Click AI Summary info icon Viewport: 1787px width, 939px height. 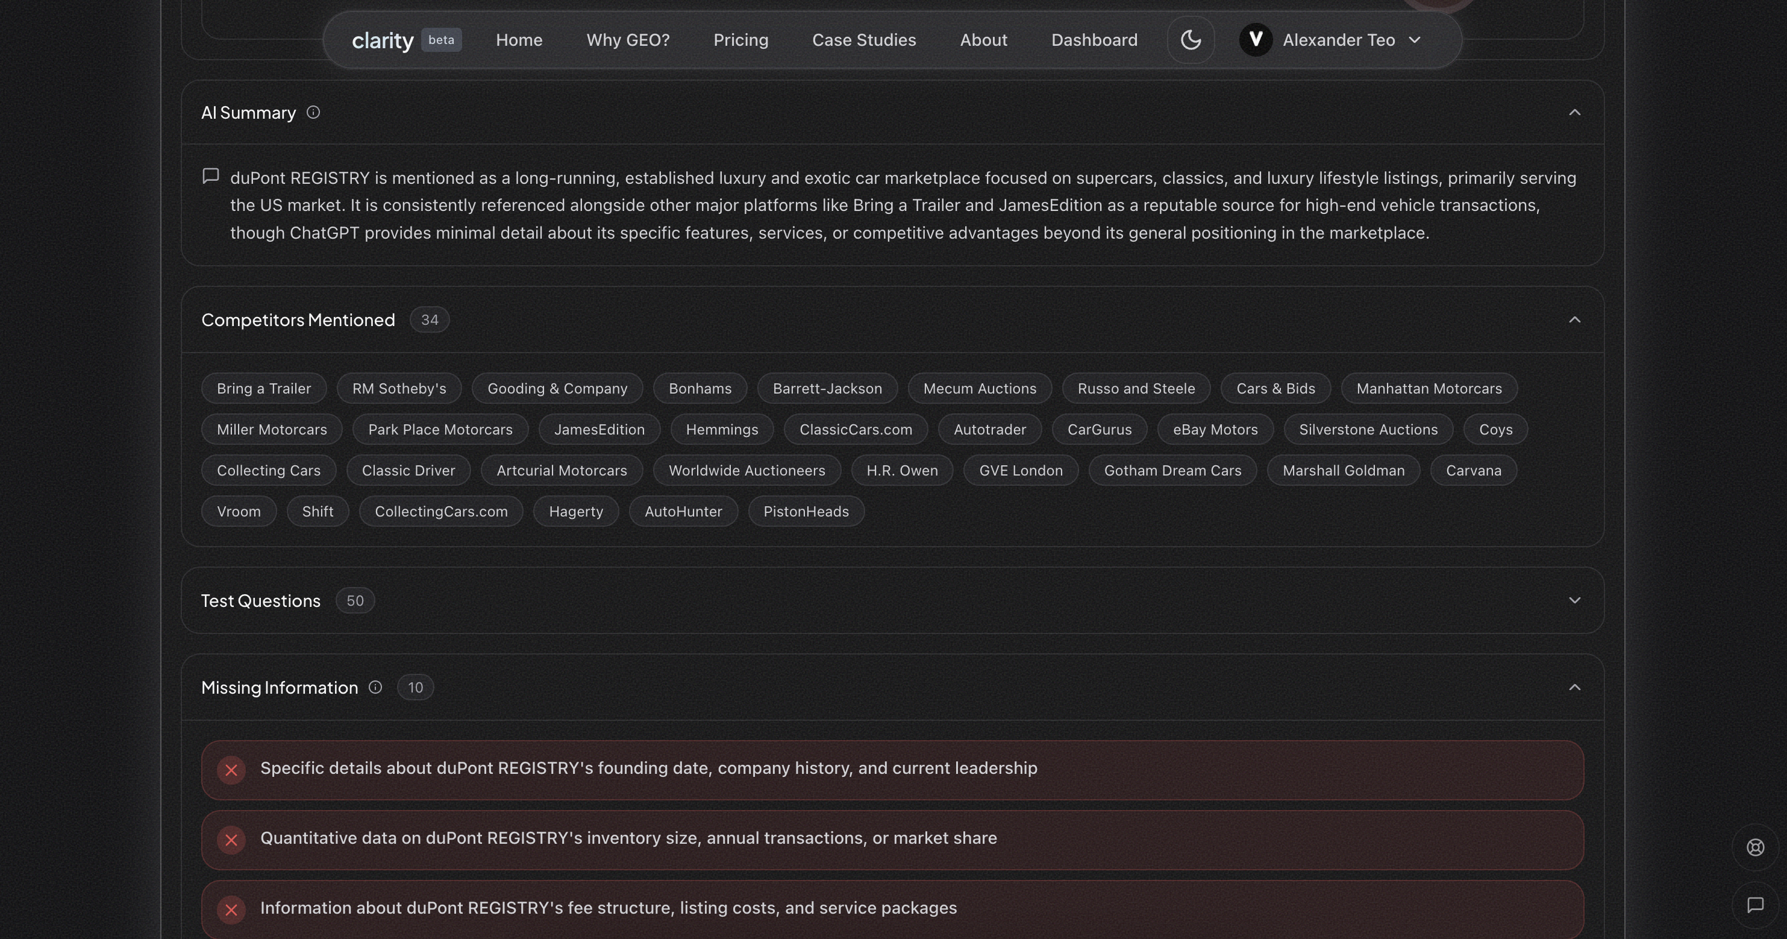pyautogui.click(x=313, y=113)
